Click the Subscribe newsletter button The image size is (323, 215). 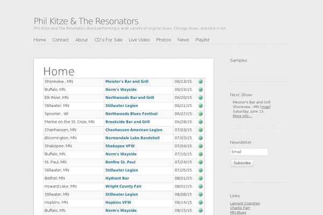pyautogui.click(x=242, y=163)
